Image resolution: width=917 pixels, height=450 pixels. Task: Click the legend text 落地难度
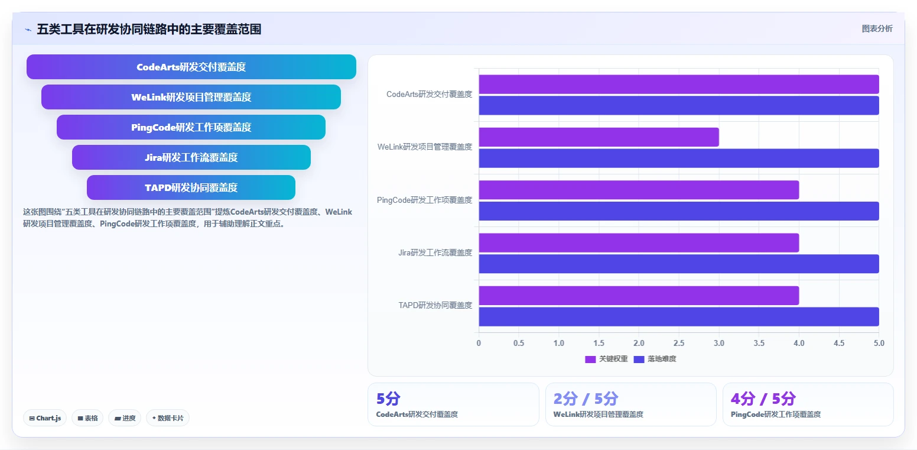[662, 359]
